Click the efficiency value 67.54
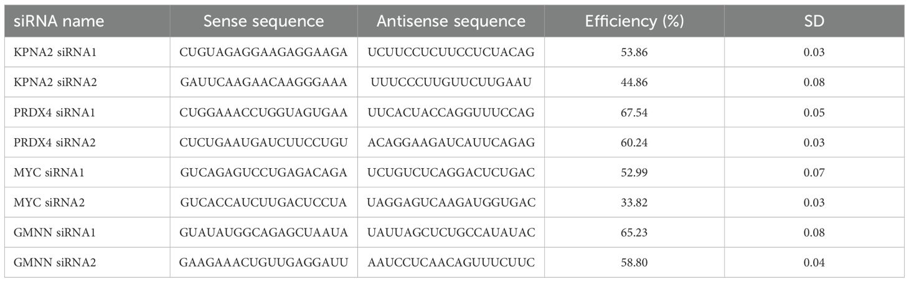The height and width of the screenshot is (282, 909). 634,112
